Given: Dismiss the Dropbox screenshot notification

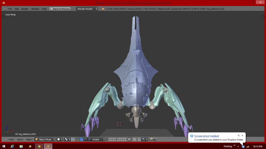Looking at the screenshot, I should tap(242, 136).
